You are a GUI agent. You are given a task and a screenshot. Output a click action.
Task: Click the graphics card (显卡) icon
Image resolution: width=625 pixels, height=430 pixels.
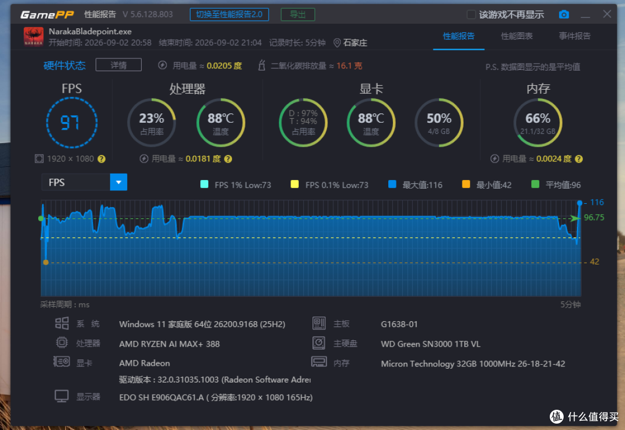point(61,362)
